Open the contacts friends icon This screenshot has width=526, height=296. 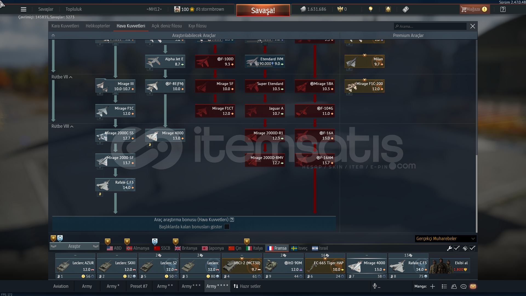[x=454, y=286]
